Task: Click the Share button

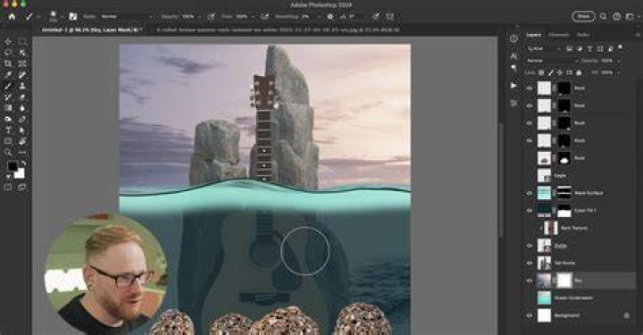Action: pyautogui.click(x=583, y=16)
